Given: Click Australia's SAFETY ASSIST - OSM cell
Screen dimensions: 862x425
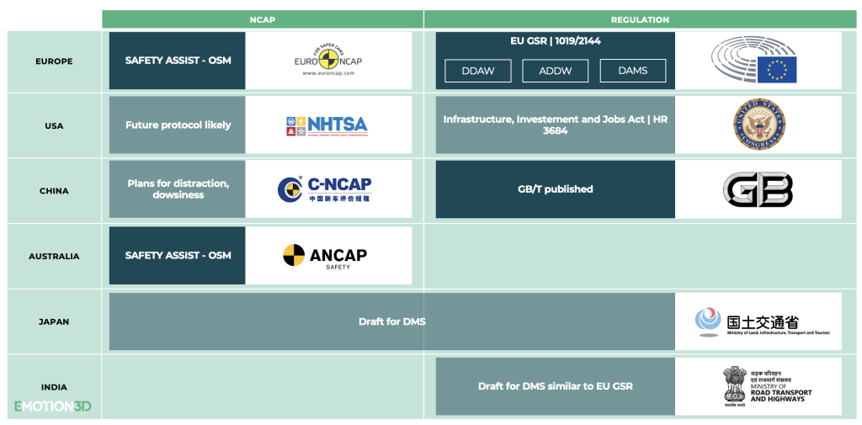Looking at the screenshot, I should pyautogui.click(x=177, y=256).
